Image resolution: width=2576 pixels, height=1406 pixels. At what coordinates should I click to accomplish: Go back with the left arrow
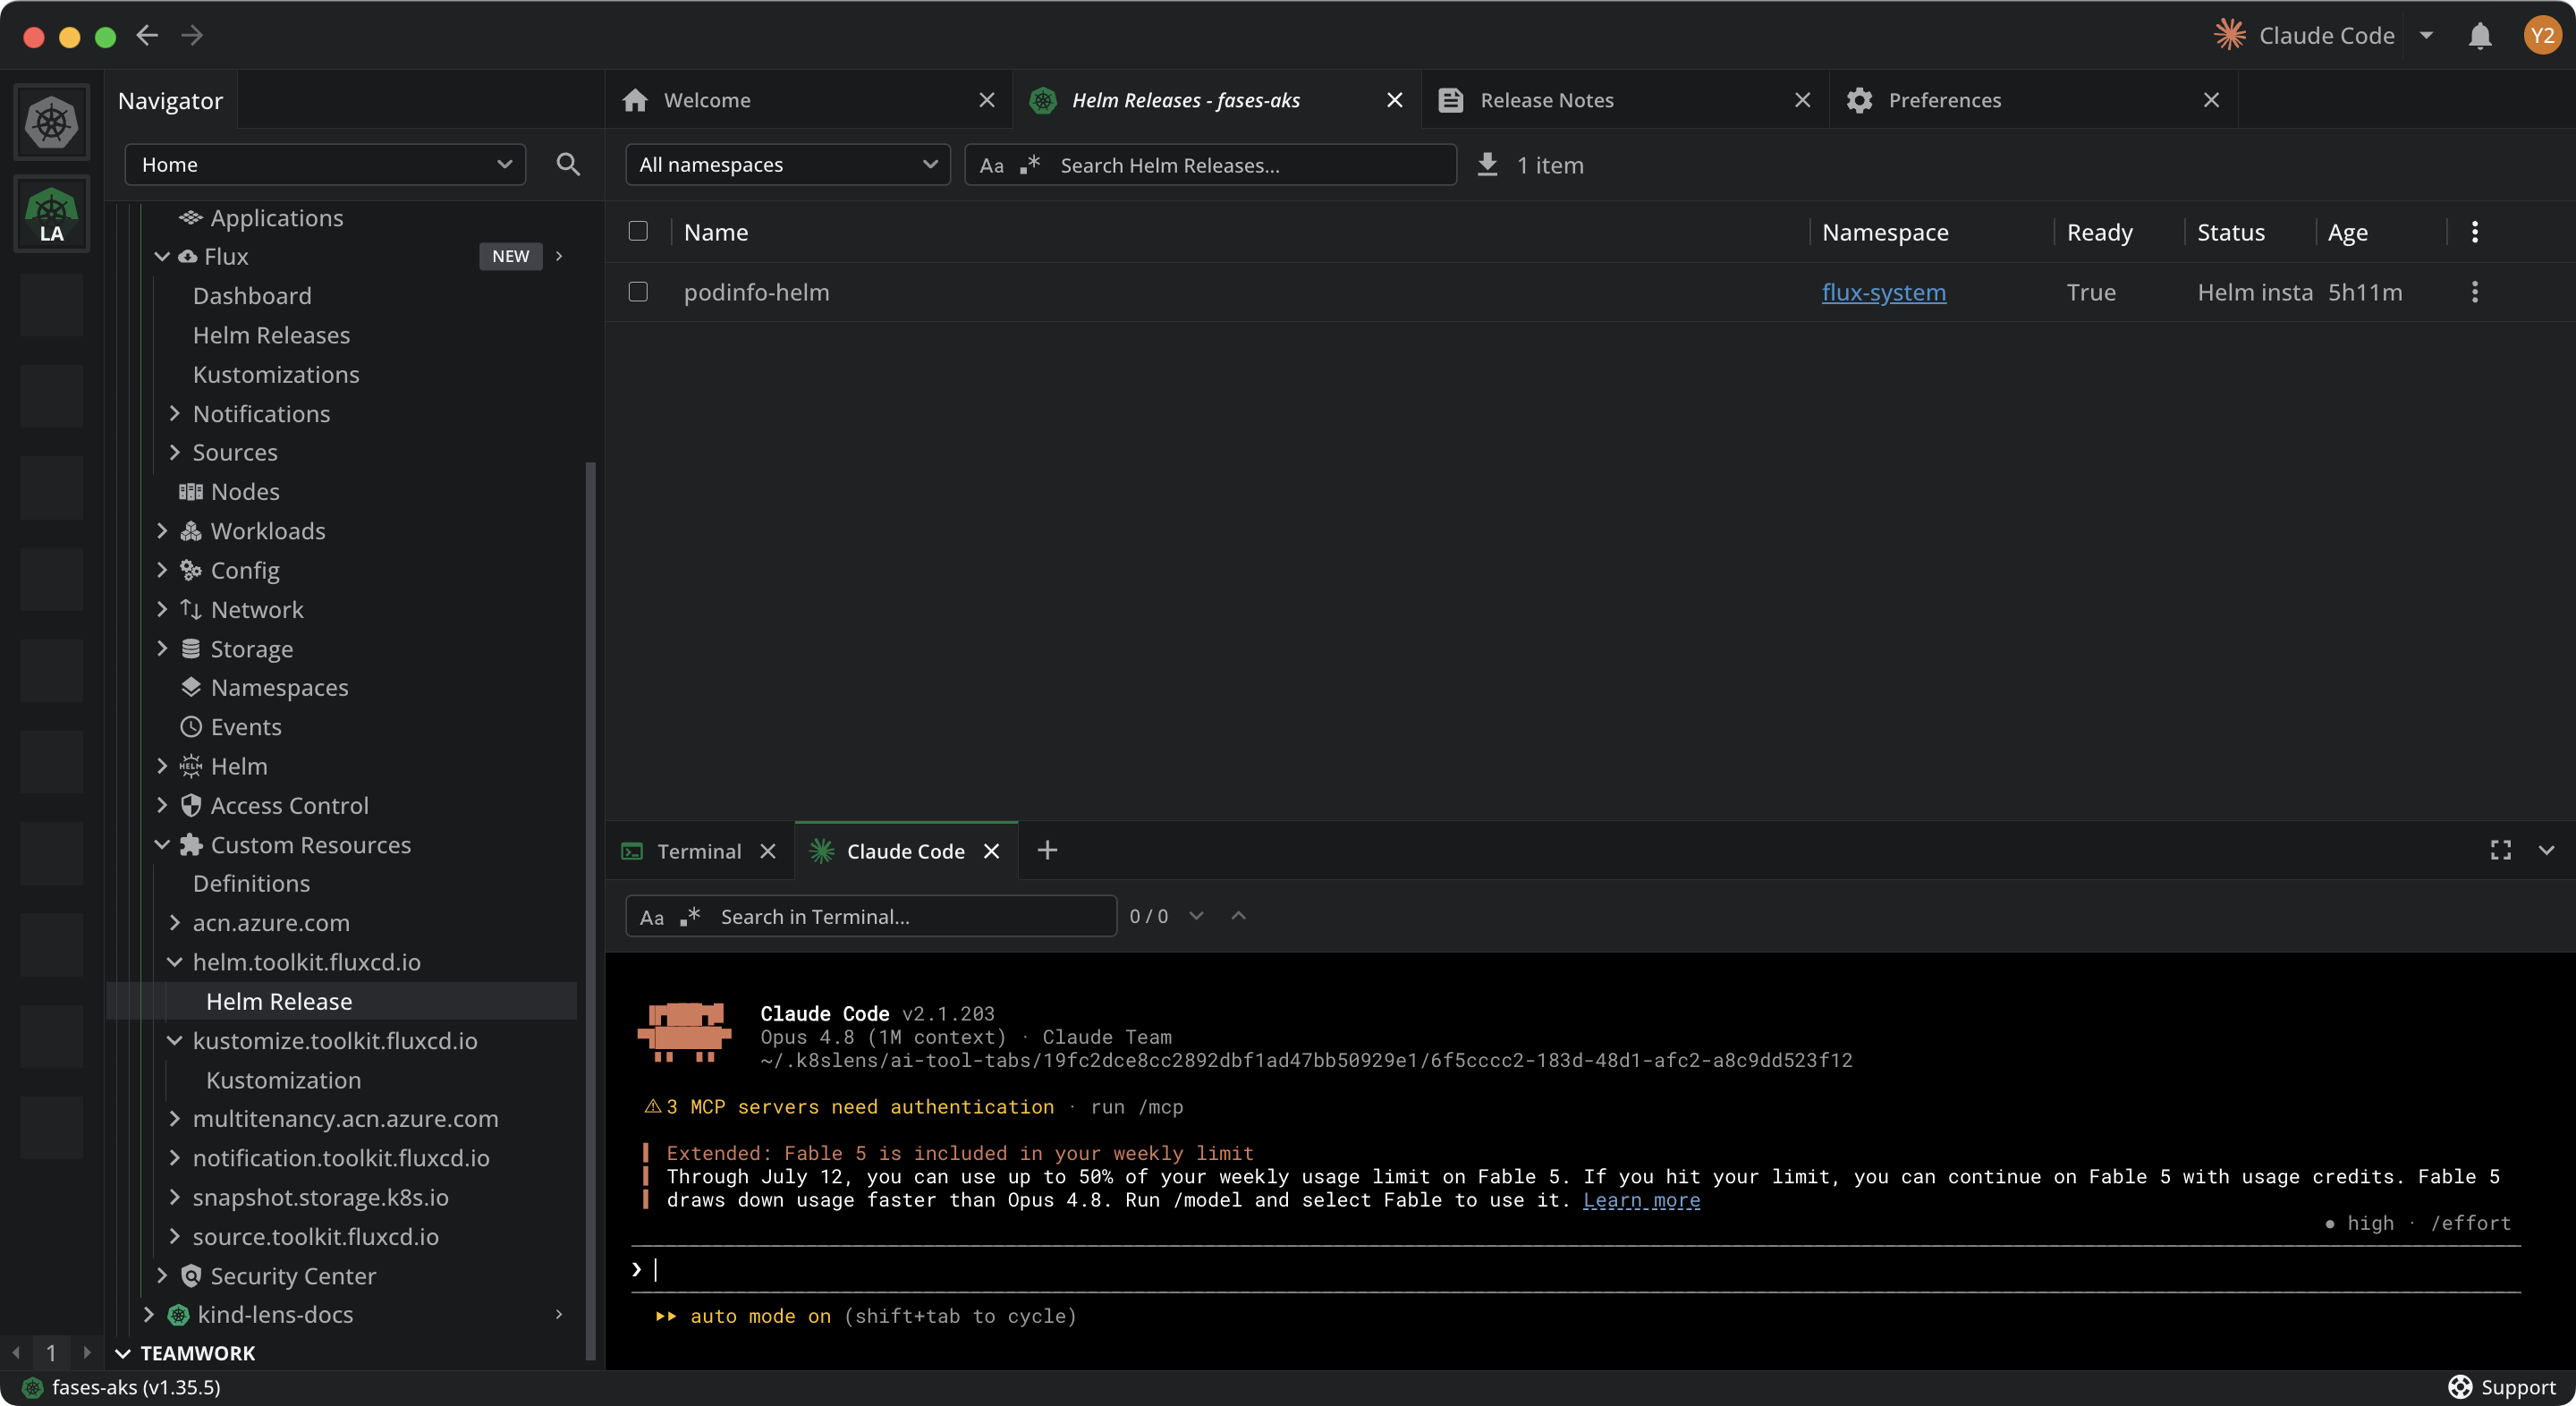click(148, 36)
